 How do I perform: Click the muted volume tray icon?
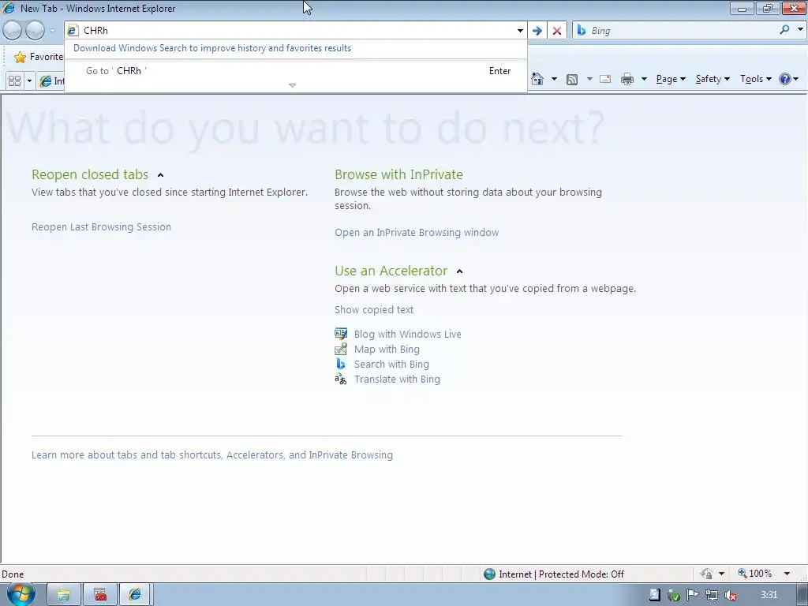(x=730, y=595)
